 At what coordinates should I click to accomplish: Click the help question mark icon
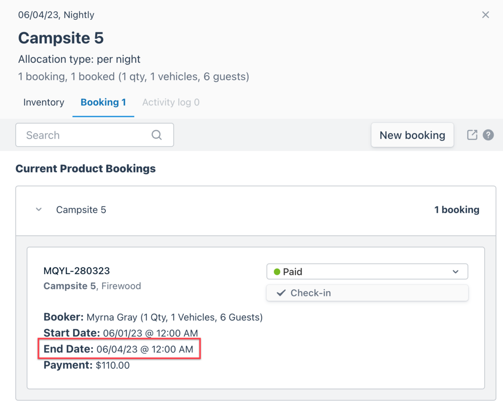[x=488, y=135]
